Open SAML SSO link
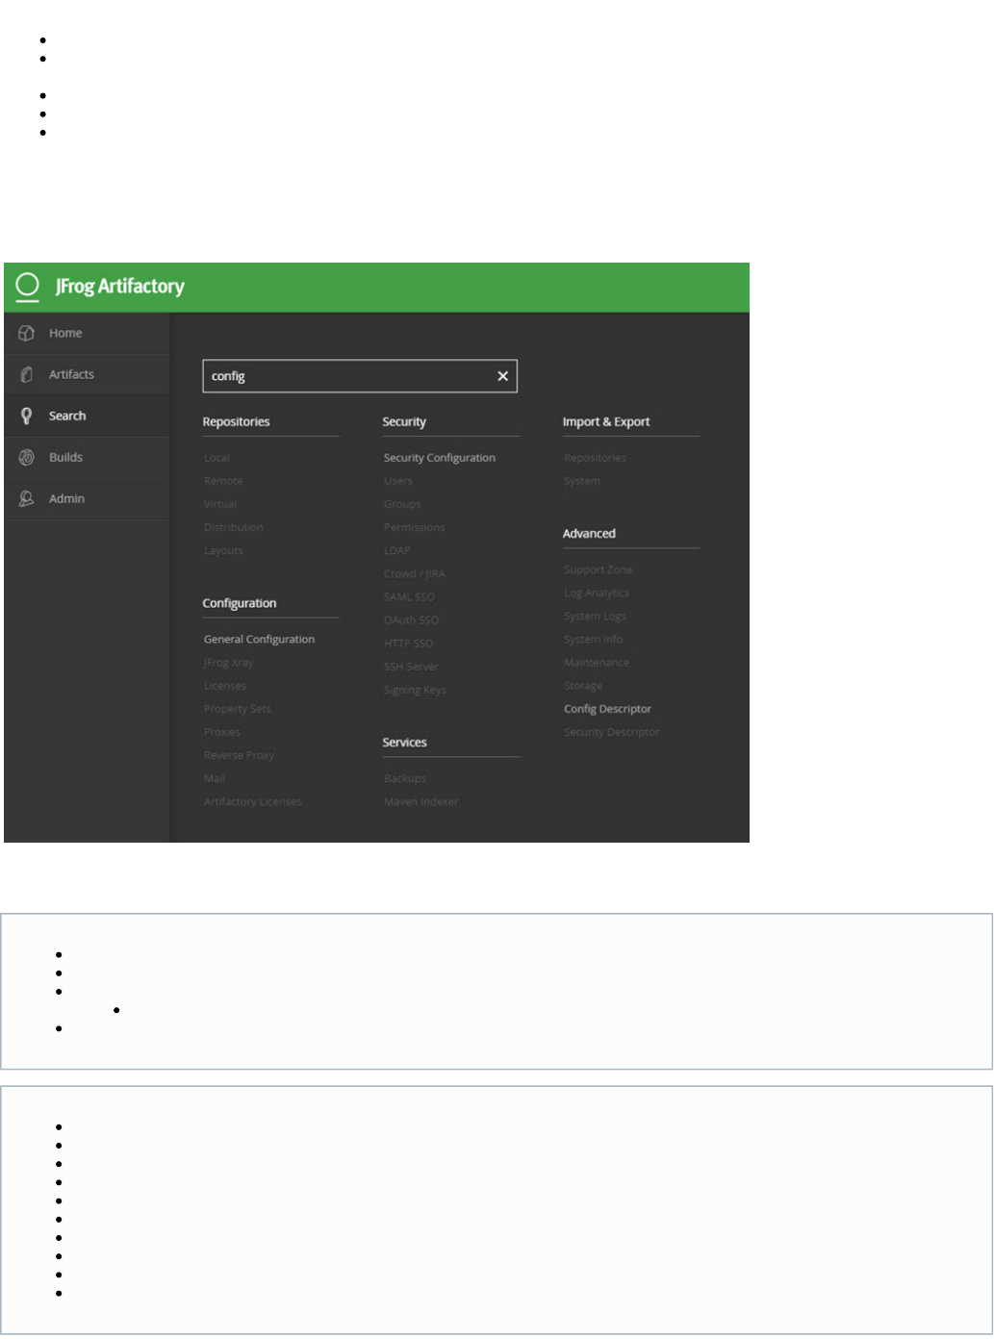The image size is (994, 1339). click(x=409, y=596)
